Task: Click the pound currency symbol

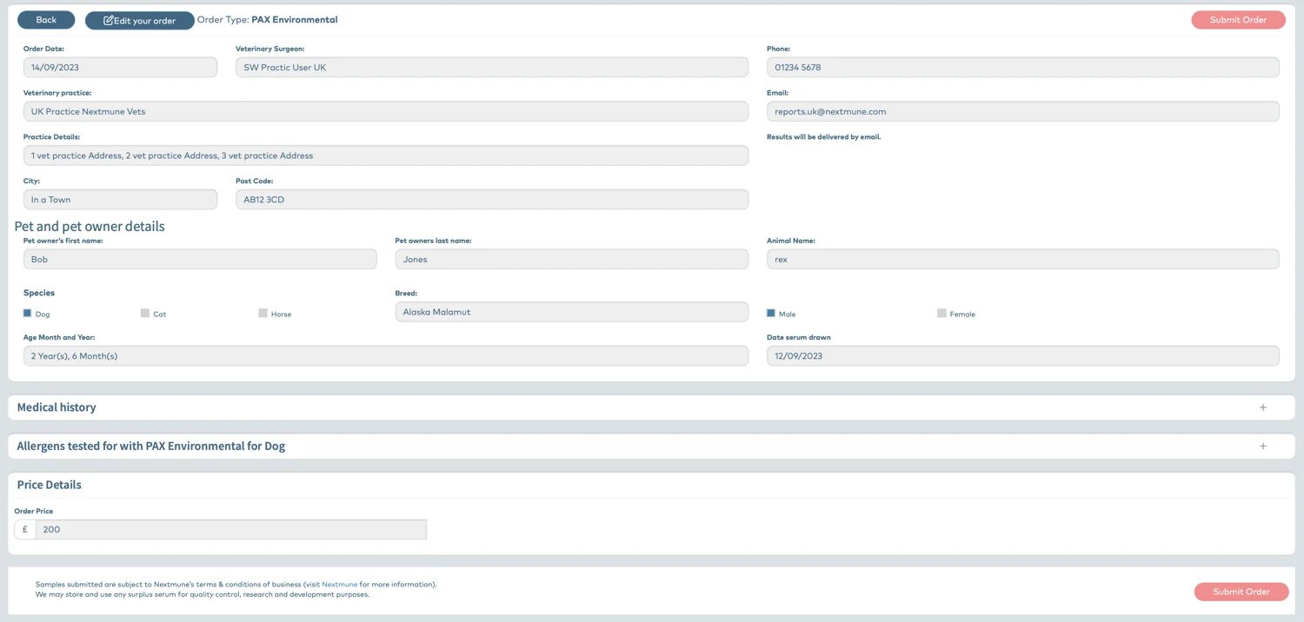Action: (x=25, y=529)
